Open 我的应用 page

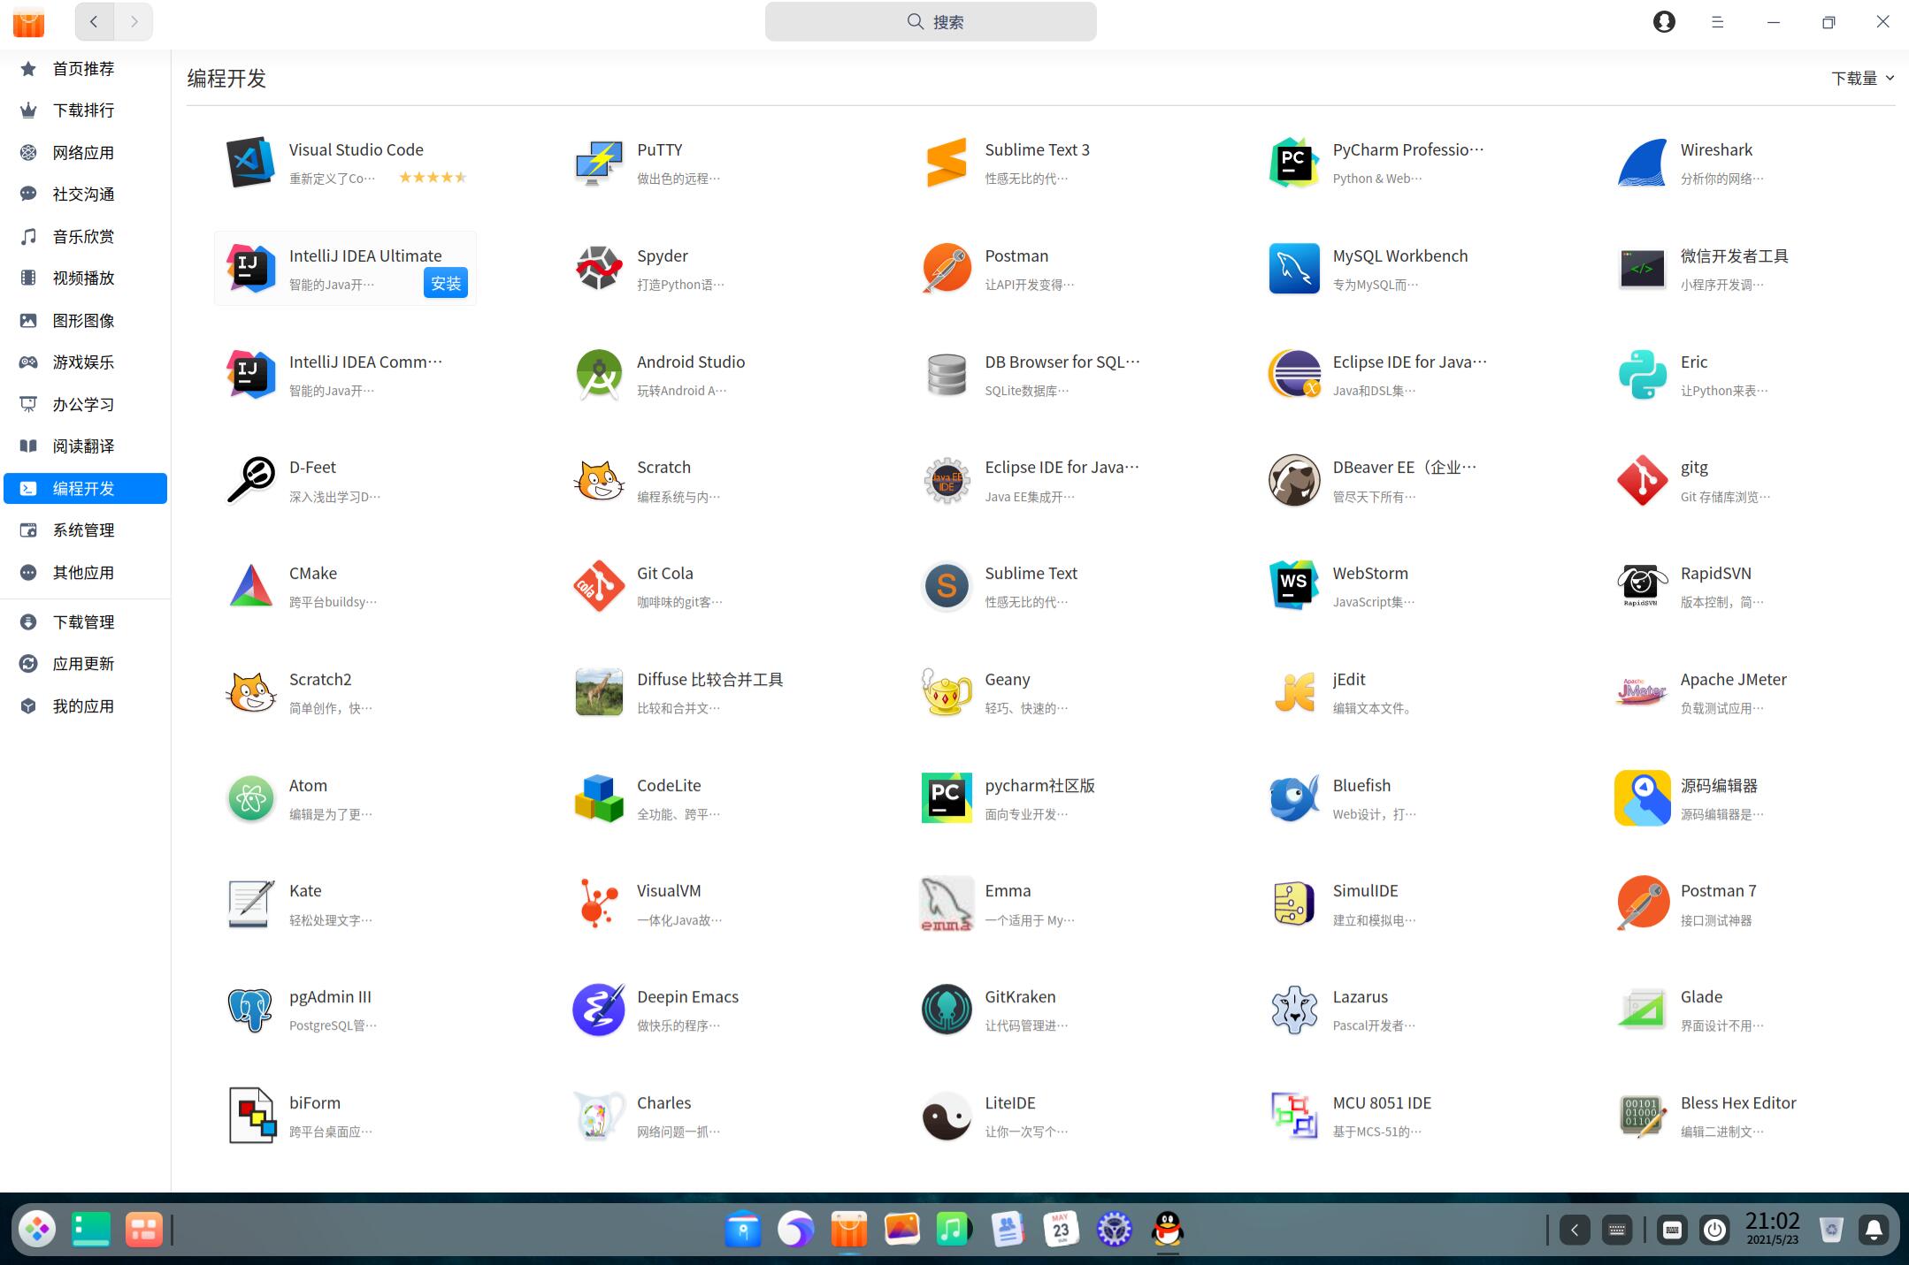click(86, 706)
